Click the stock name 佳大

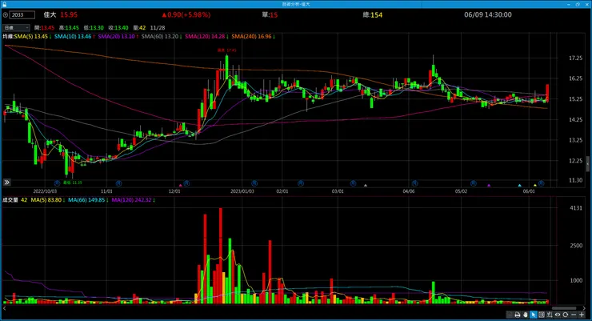50,14
